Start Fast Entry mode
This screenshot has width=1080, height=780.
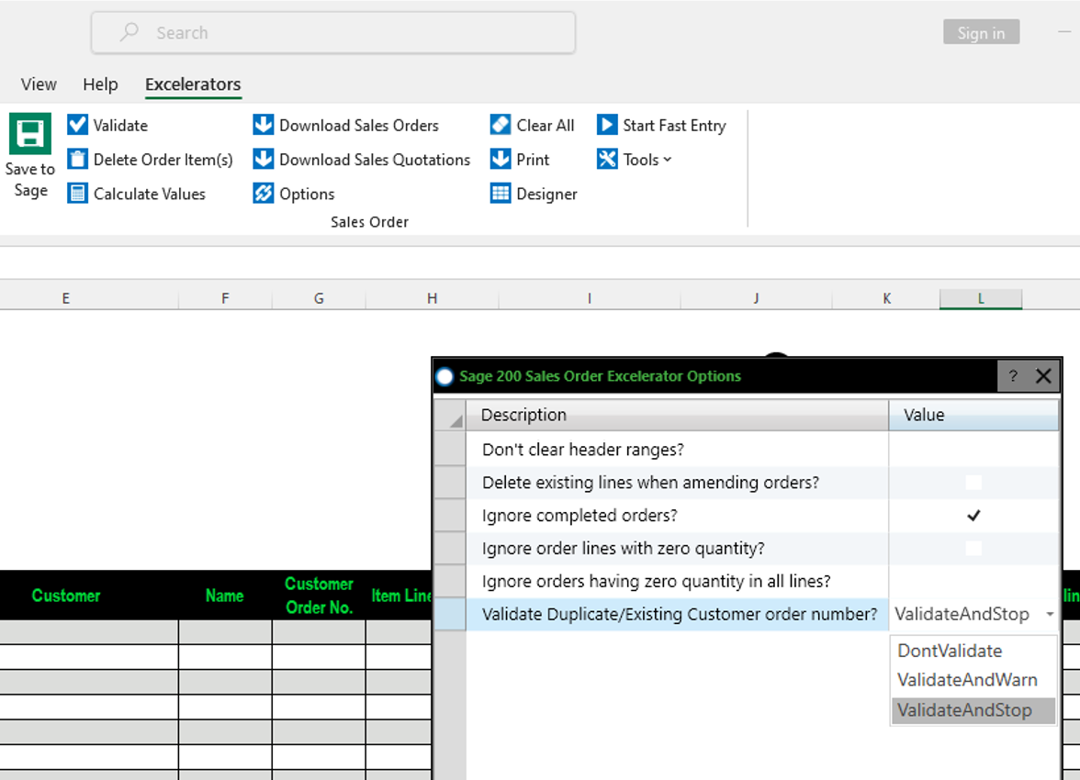tap(661, 126)
